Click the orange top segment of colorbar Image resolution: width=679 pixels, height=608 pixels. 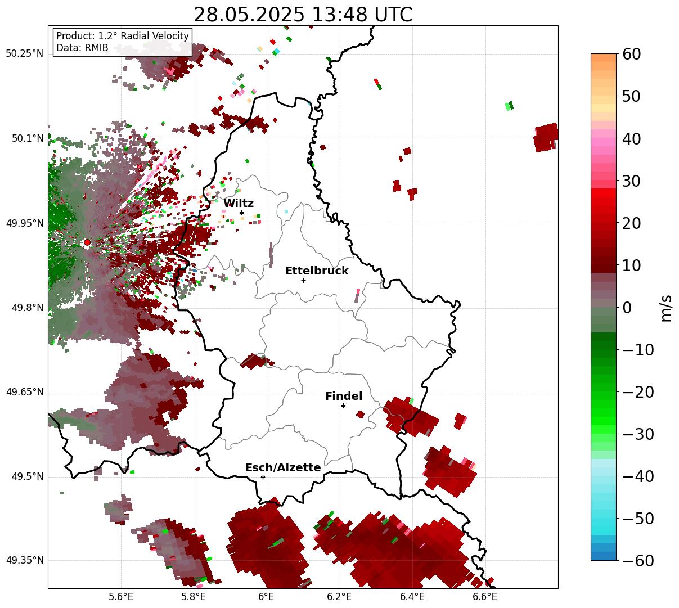[604, 58]
